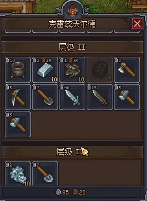Click the copper coin total 20

tap(79, 192)
